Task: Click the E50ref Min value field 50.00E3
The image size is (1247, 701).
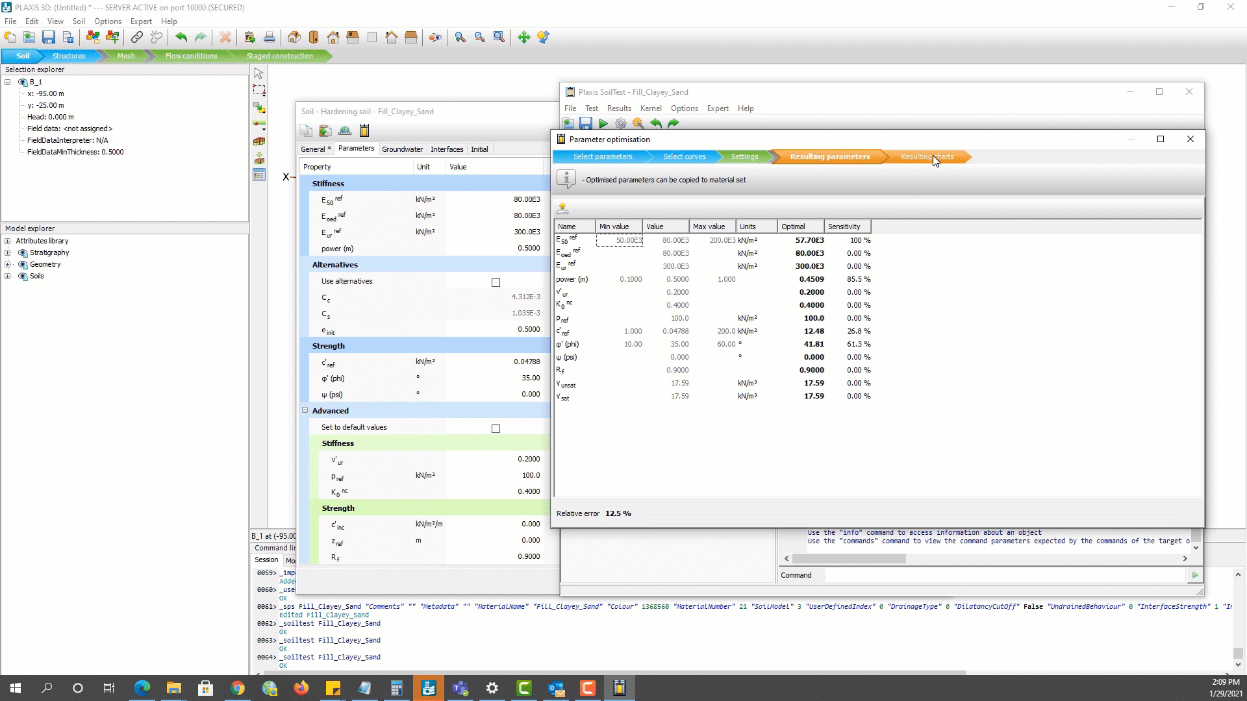Action: [619, 240]
